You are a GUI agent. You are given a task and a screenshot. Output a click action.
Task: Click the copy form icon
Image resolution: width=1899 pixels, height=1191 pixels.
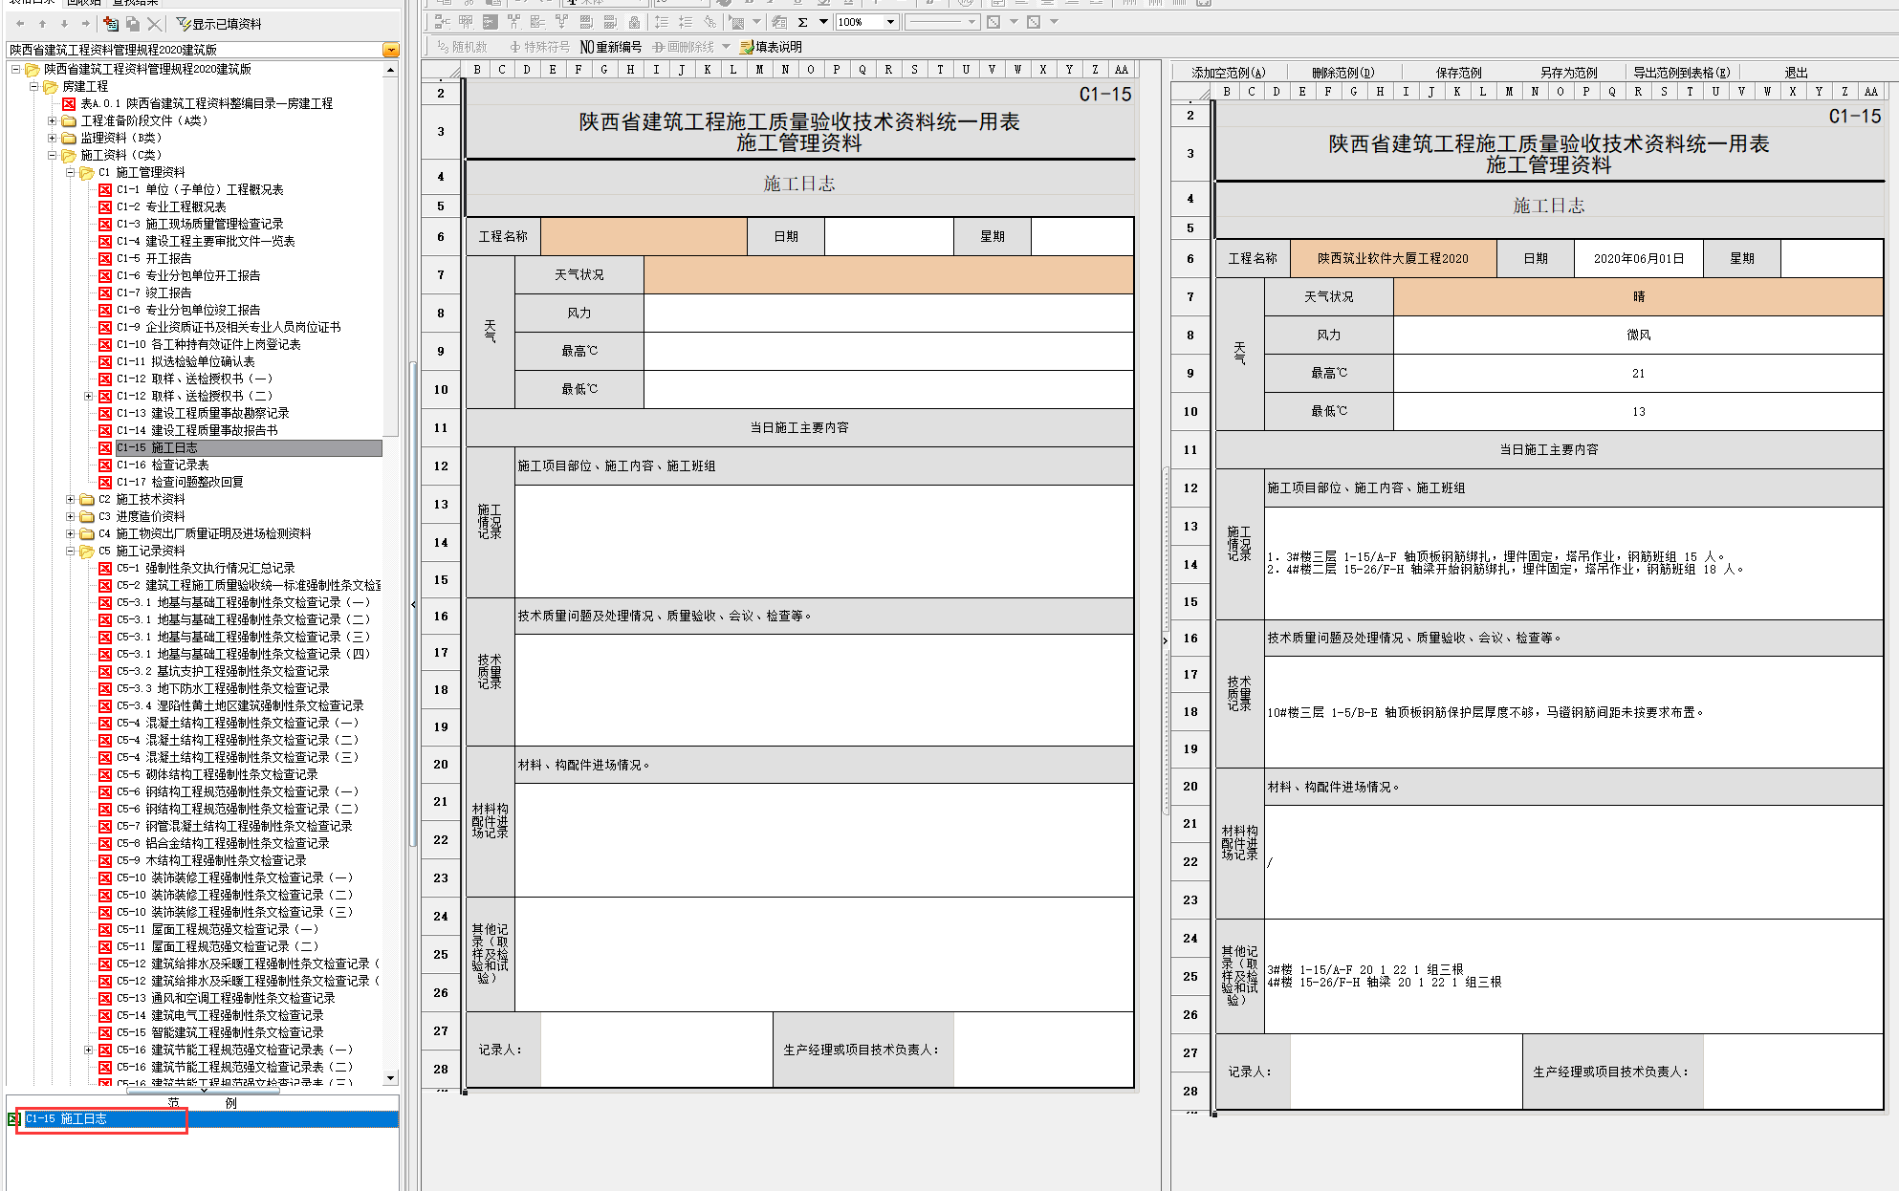click(x=133, y=23)
